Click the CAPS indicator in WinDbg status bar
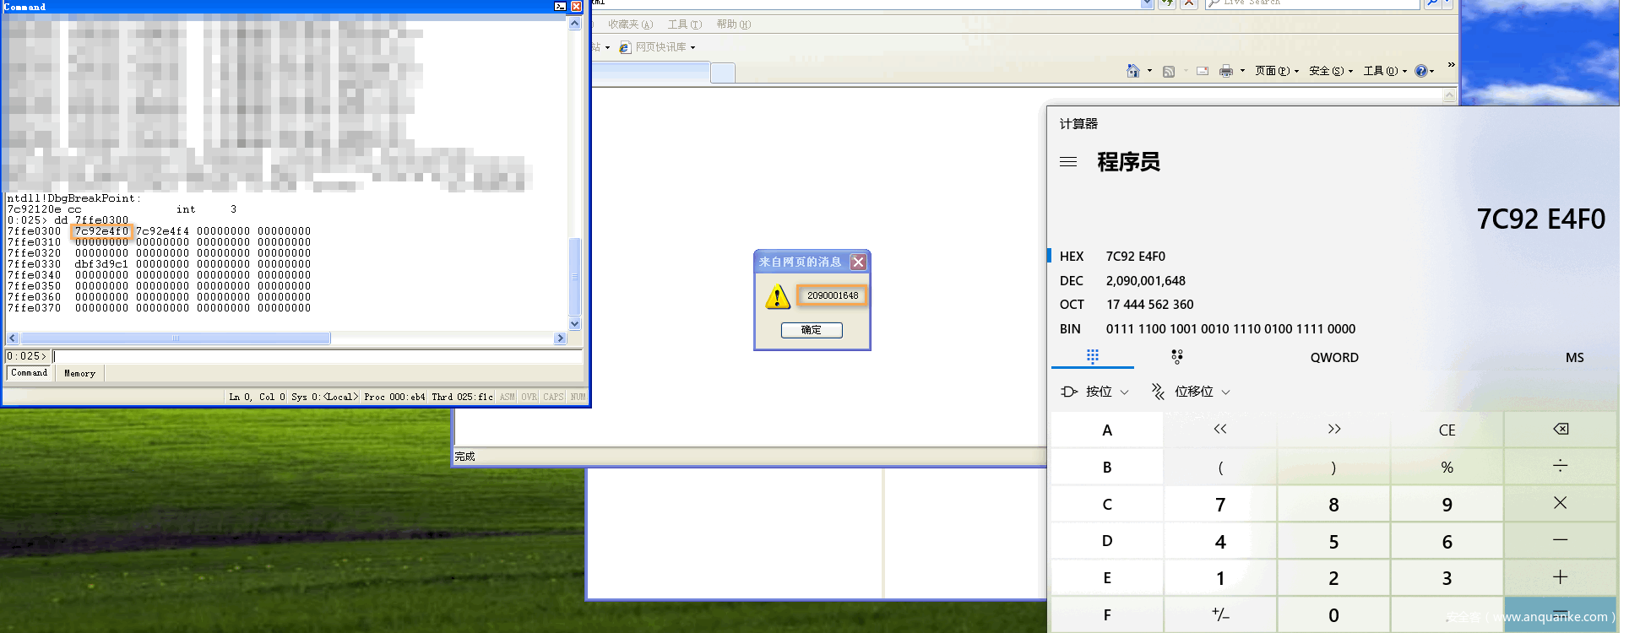1629x633 pixels. tap(553, 397)
